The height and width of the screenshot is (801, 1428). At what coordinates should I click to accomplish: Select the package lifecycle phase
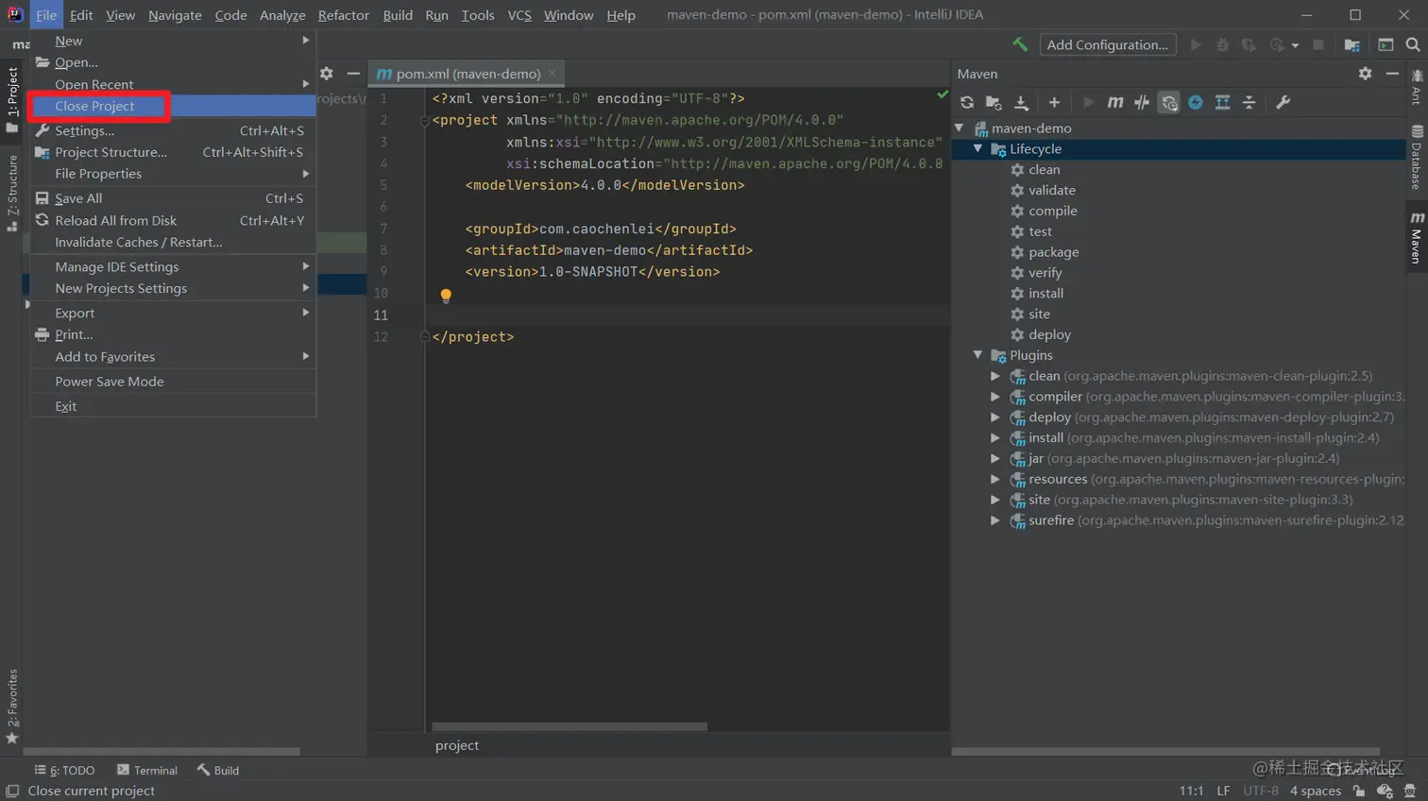1053,252
